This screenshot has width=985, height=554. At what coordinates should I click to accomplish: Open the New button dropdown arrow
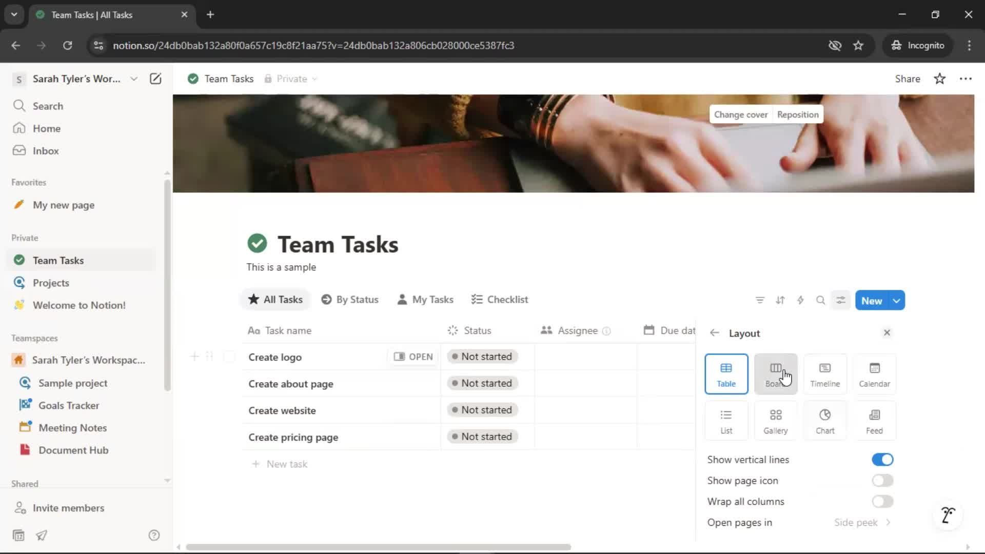pos(897,301)
